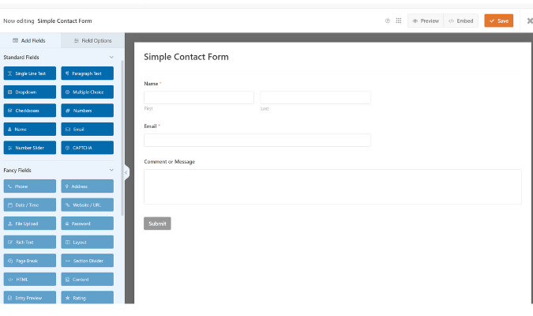
Task: Collapse the Fancy Fields section
Action: [111, 170]
